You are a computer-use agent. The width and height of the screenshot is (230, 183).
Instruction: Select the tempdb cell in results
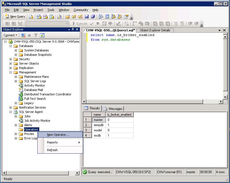[99, 125]
